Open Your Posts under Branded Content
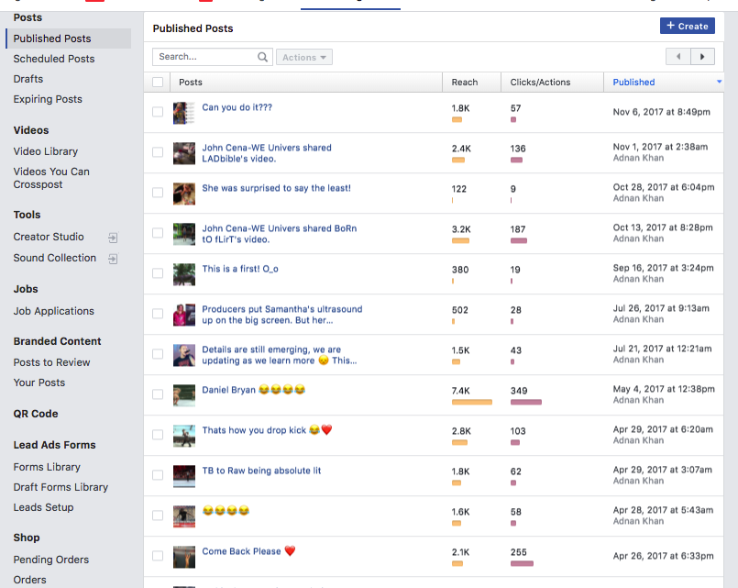Screen dimensions: 738x588 point(39,383)
